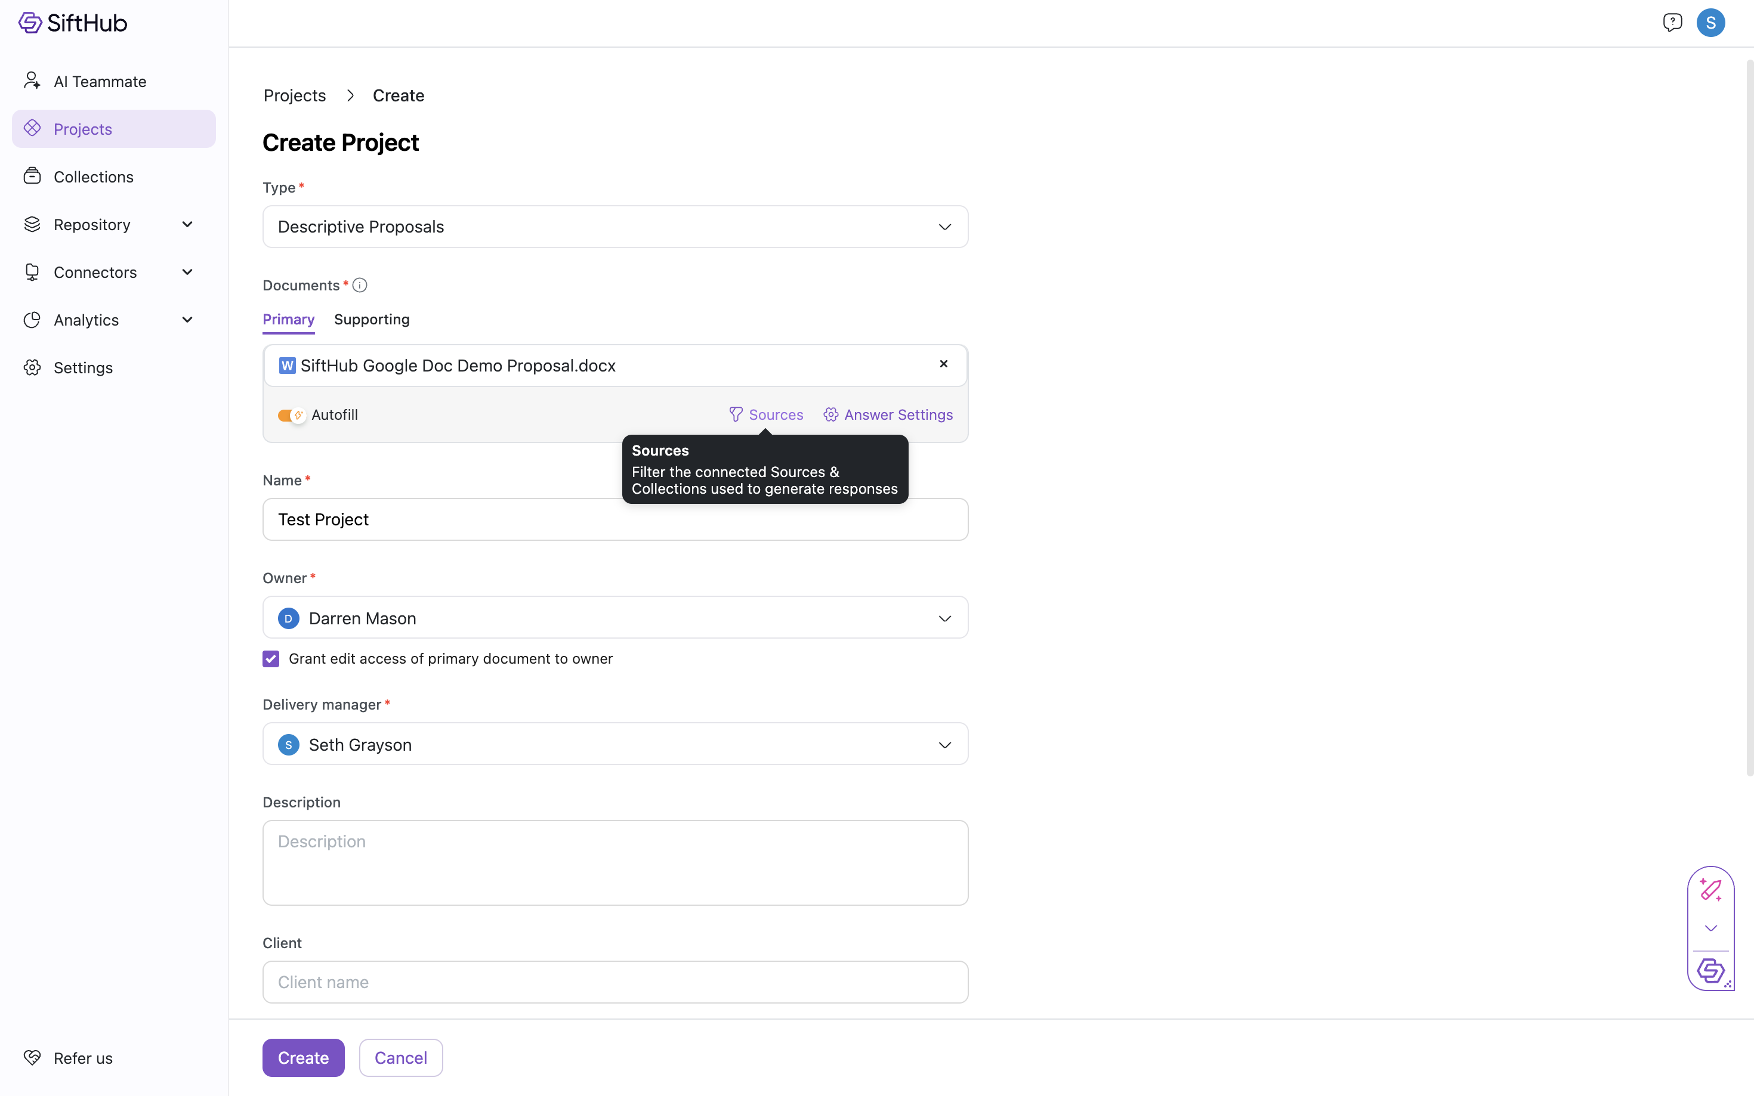Open the Type dropdown
The image size is (1754, 1096).
[615, 227]
